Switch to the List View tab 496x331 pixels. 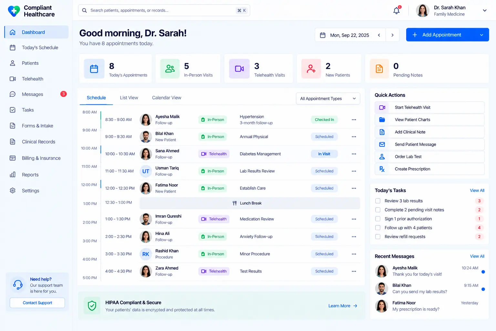[129, 98]
